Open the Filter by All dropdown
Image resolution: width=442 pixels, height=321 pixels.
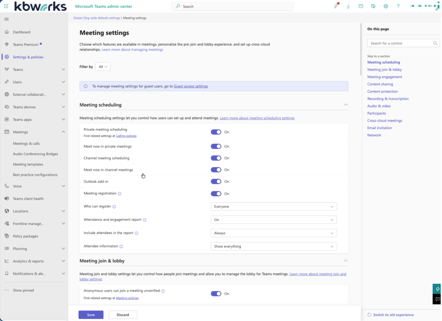pyautogui.click(x=104, y=67)
